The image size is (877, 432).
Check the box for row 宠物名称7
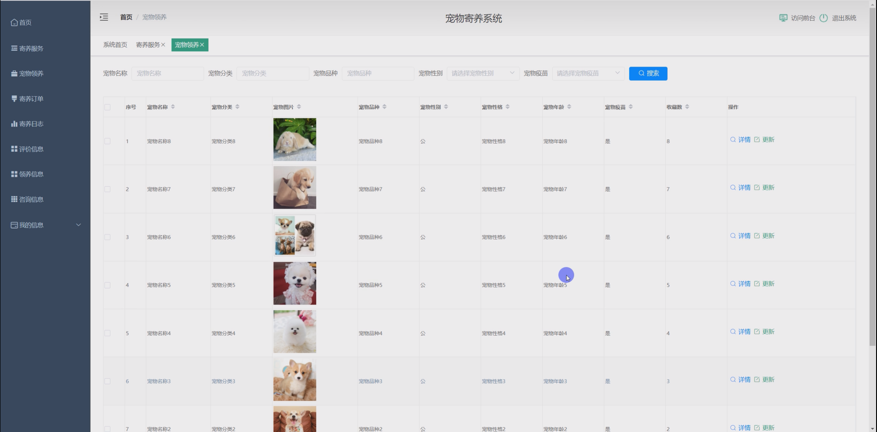coord(108,189)
